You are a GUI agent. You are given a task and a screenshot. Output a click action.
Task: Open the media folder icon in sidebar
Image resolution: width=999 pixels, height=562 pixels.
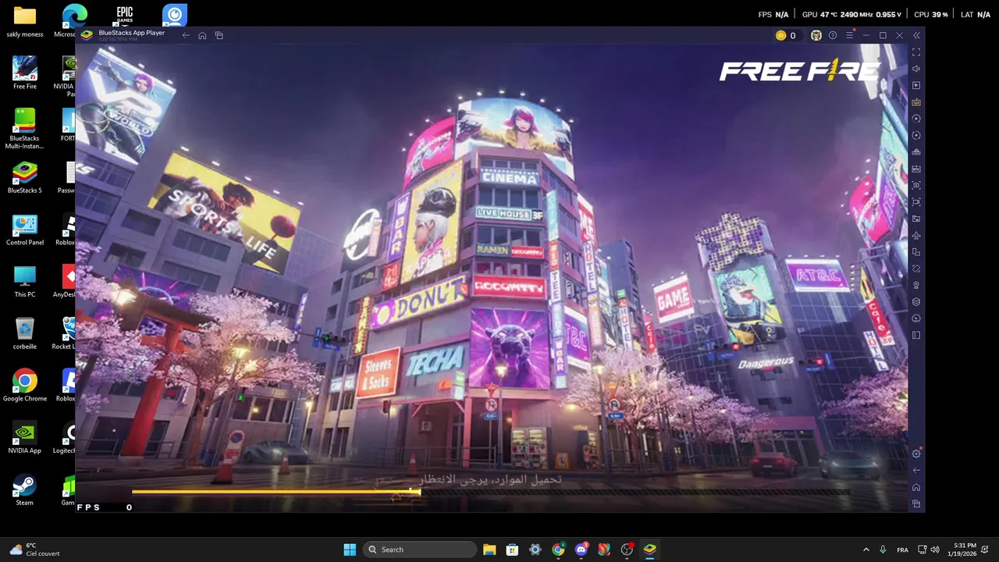coord(916,219)
